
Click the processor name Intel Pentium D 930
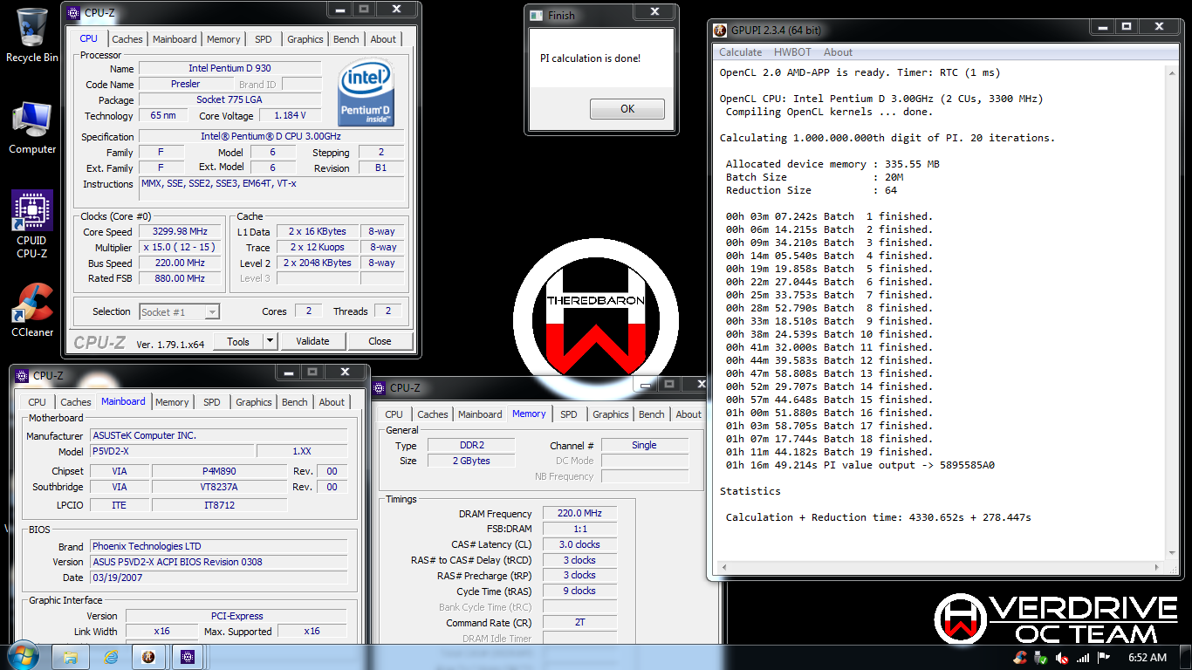click(x=229, y=68)
